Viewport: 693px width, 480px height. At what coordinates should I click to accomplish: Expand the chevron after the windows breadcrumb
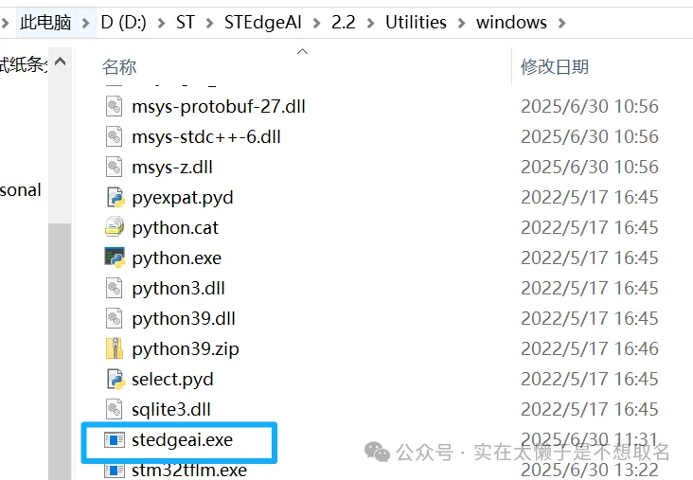coord(563,22)
